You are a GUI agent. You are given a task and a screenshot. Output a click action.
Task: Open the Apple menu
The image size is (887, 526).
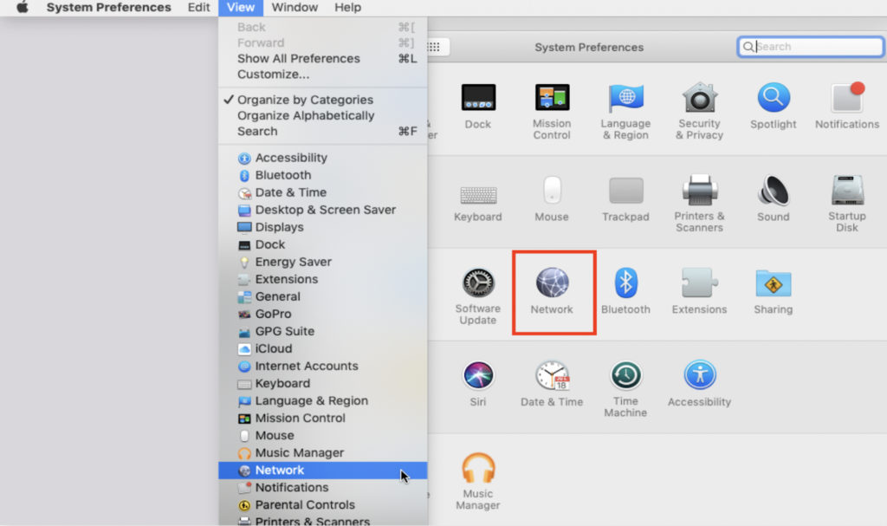coord(22,7)
